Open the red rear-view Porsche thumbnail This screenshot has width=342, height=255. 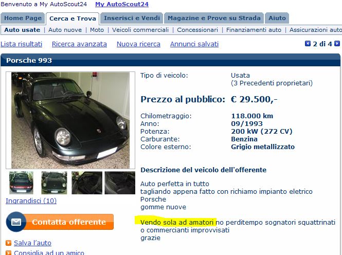[x=22, y=183]
